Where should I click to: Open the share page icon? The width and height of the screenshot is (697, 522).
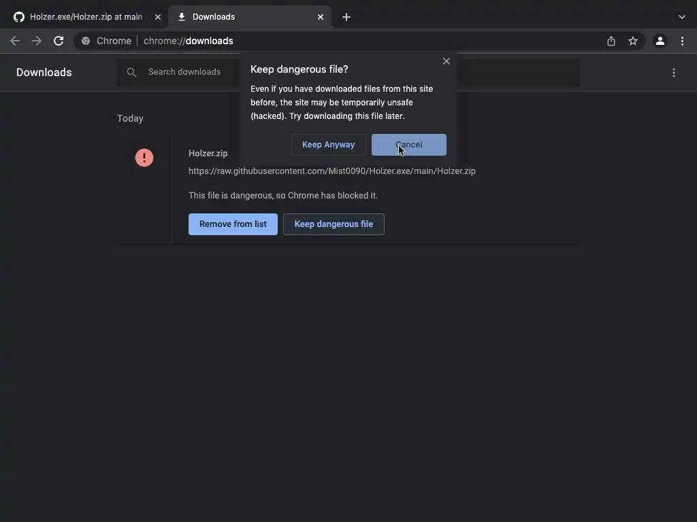click(x=611, y=41)
